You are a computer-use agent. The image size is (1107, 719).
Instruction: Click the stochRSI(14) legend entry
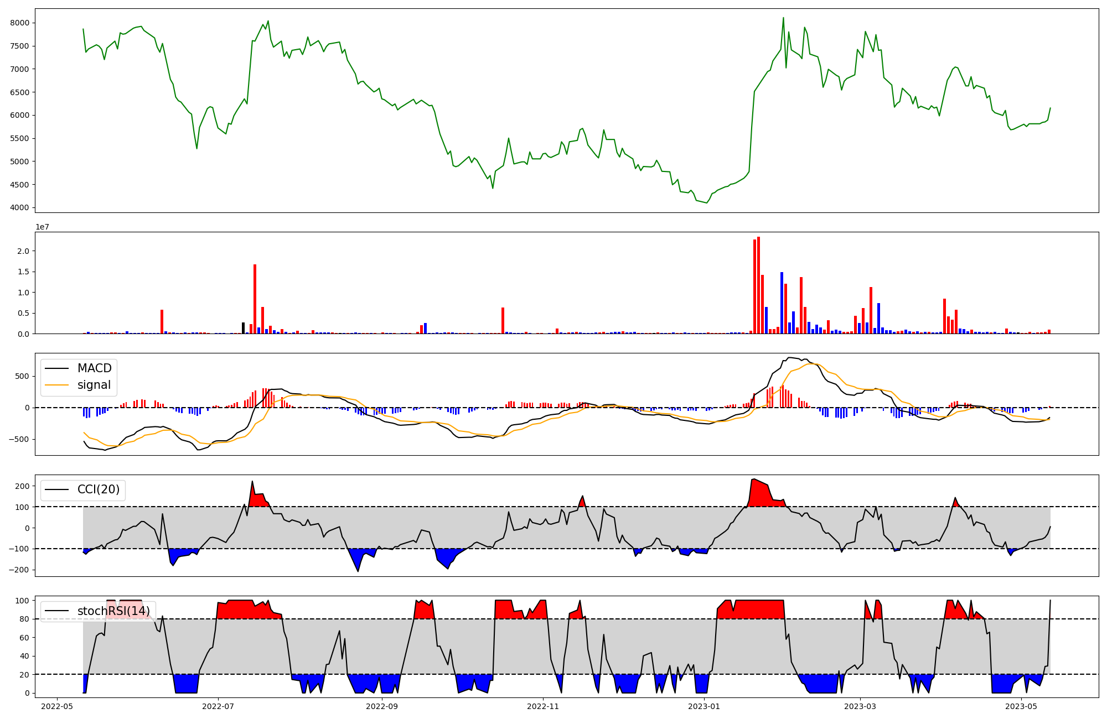click(x=113, y=611)
